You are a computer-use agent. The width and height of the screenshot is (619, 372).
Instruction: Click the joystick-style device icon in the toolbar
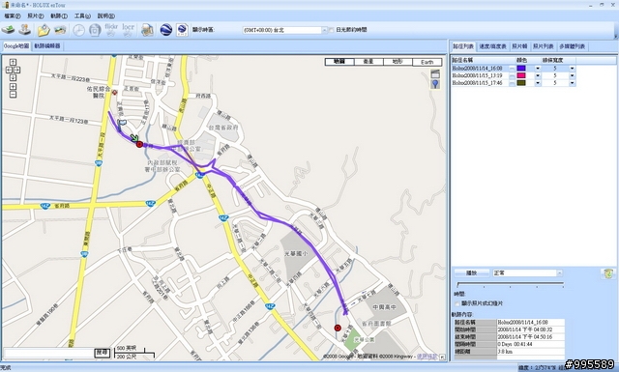tap(25, 30)
